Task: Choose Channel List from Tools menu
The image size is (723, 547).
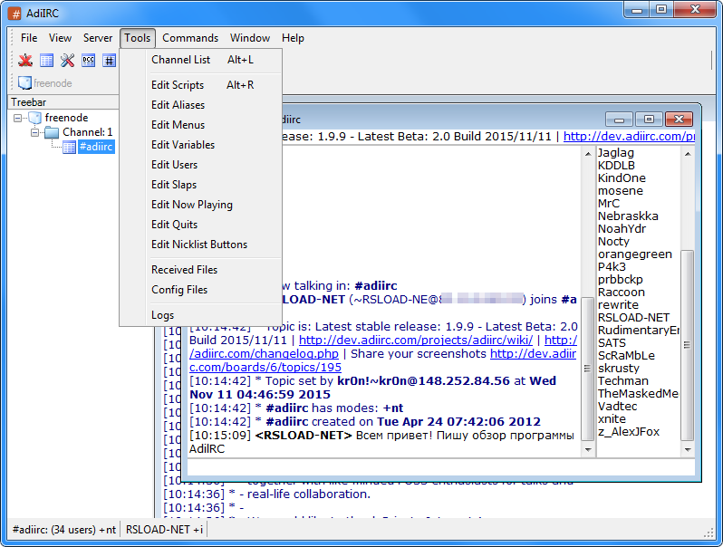Action: pos(200,60)
